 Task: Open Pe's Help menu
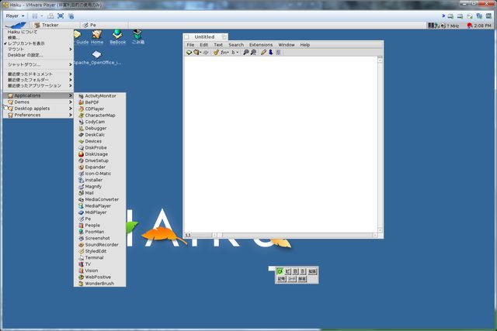[305, 45]
